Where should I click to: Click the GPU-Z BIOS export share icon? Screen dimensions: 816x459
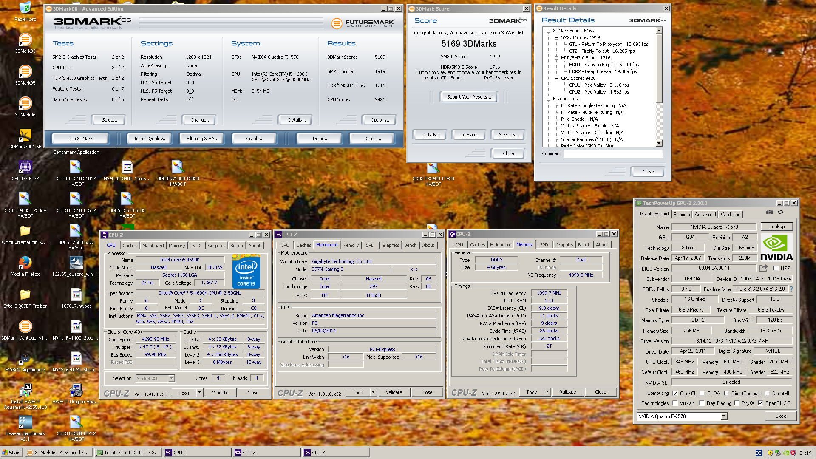click(x=763, y=268)
